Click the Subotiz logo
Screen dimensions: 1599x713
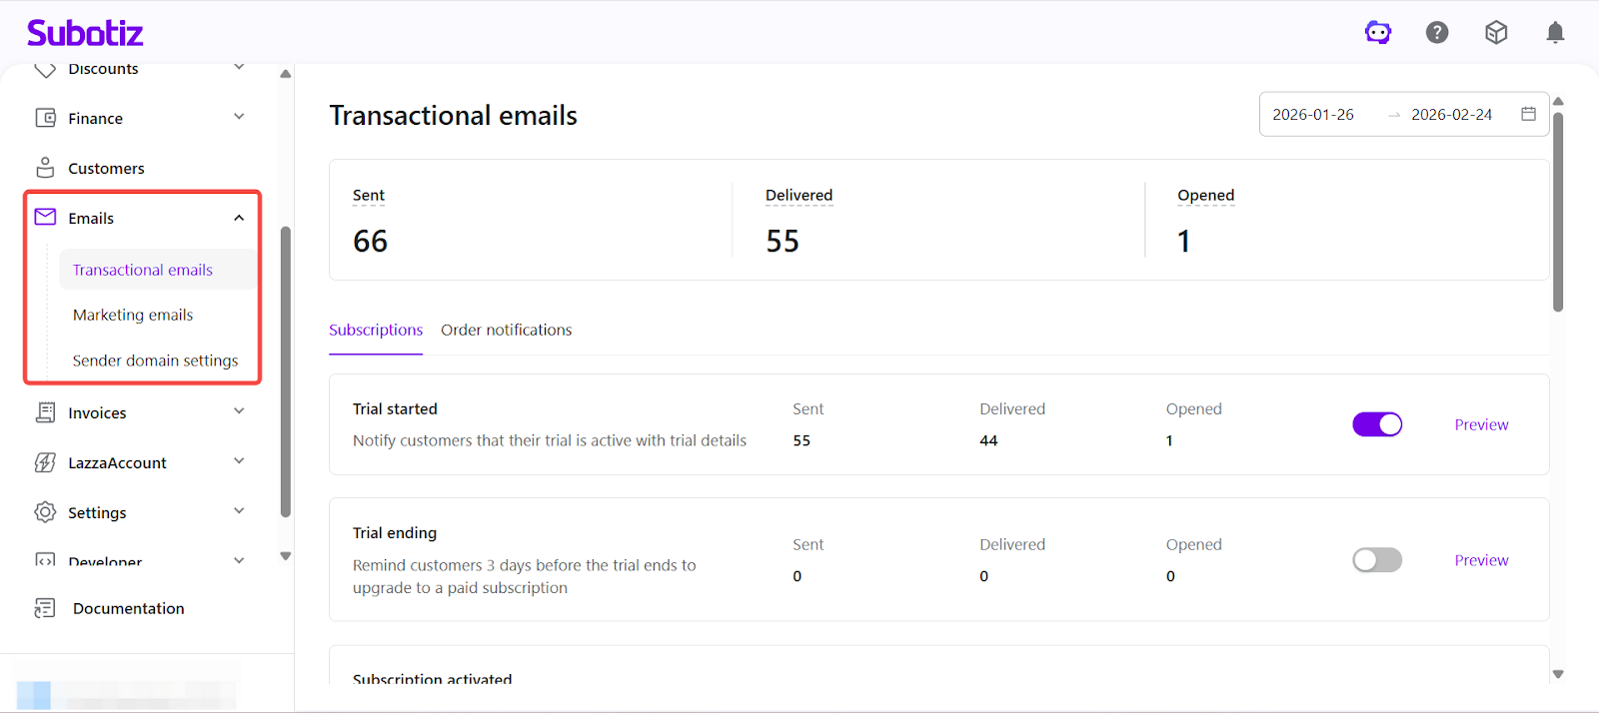click(85, 33)
